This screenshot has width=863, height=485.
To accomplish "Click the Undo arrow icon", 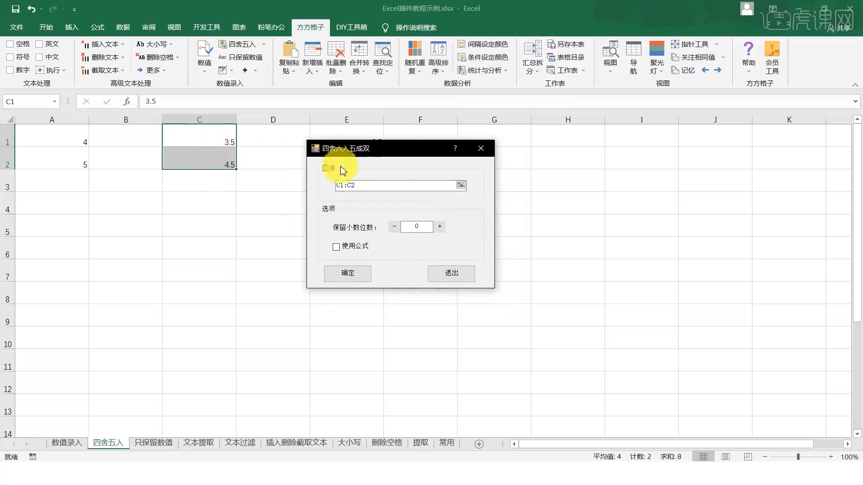I will [31, 9].
